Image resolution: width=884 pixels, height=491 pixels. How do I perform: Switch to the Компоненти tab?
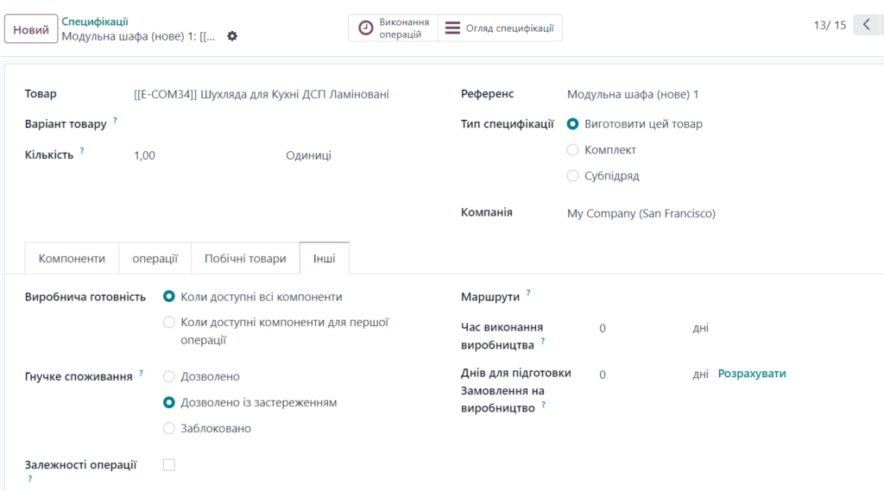(72, 258)
